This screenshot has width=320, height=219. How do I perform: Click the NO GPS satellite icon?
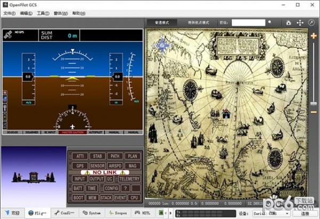click(8, 35)
